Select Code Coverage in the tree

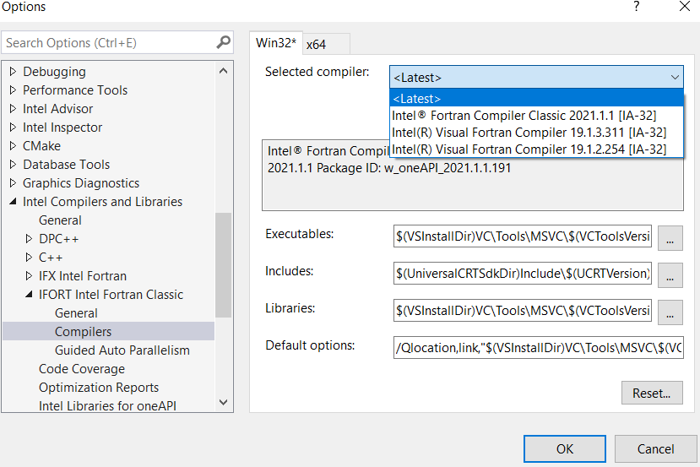(x=82, y=369)
